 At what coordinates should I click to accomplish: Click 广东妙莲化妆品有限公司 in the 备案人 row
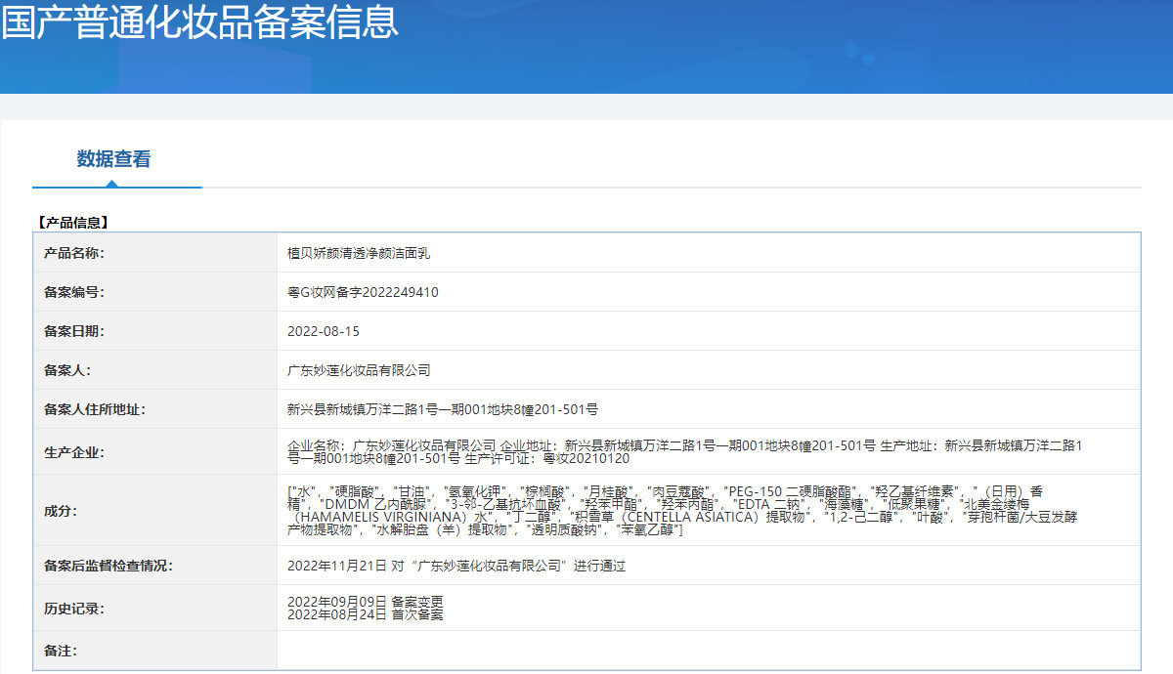point(359,370)
